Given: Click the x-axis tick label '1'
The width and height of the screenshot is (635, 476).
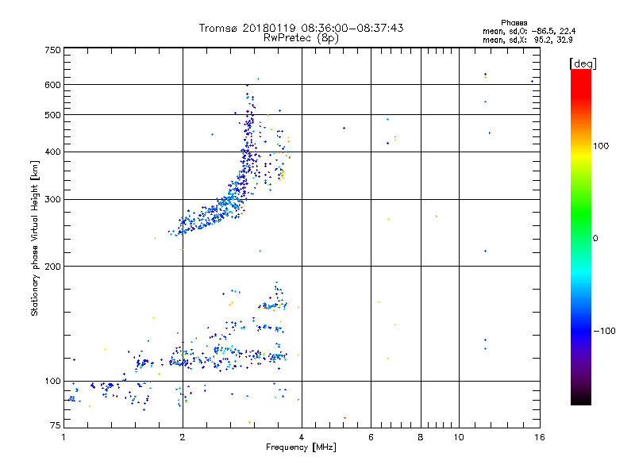Looking at the screenshot, I should click(63, 437).
